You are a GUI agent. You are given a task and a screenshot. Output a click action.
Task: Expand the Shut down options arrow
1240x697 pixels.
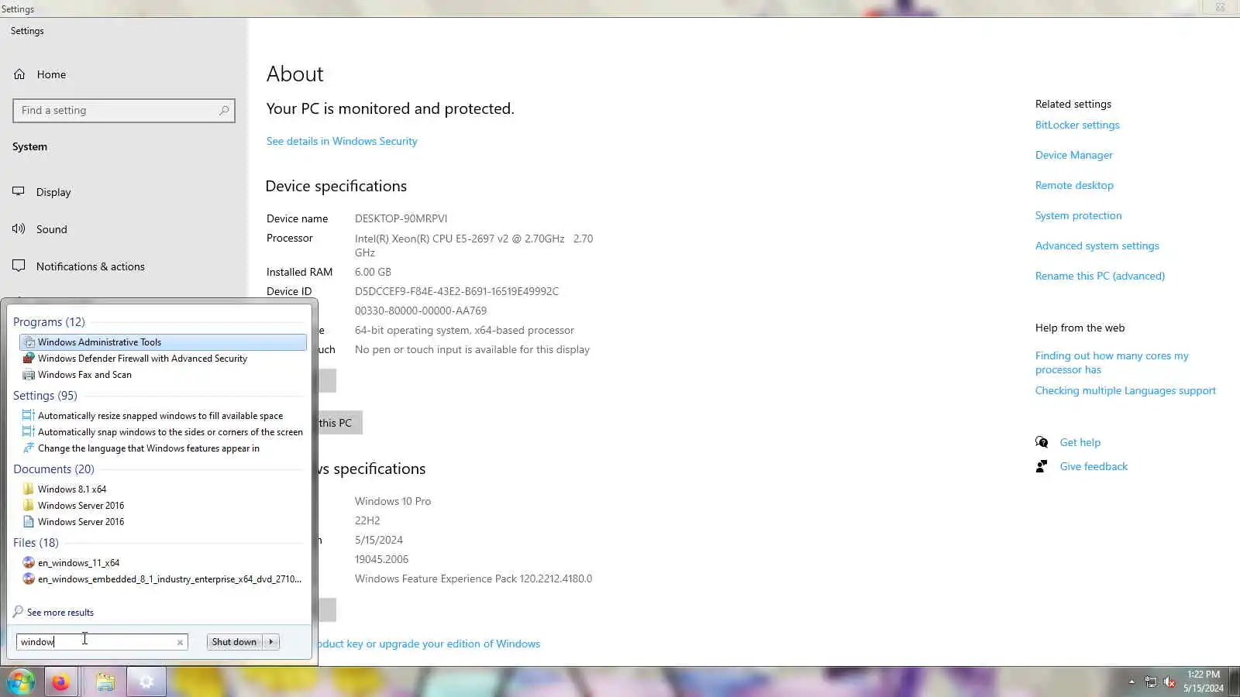270,642
